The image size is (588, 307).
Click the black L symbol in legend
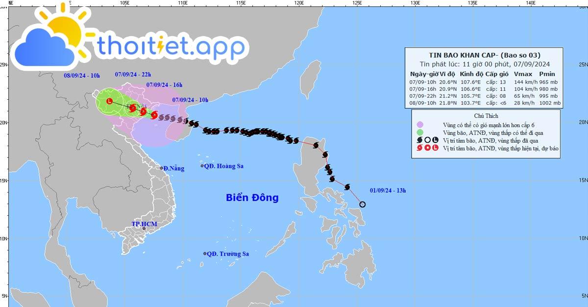tap(436, 140)
